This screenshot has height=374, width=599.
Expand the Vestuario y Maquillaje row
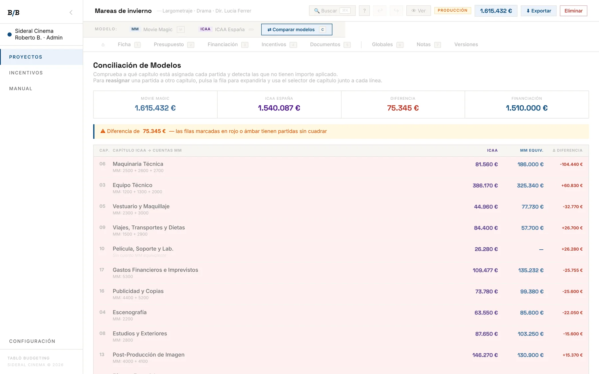point(341,209)
